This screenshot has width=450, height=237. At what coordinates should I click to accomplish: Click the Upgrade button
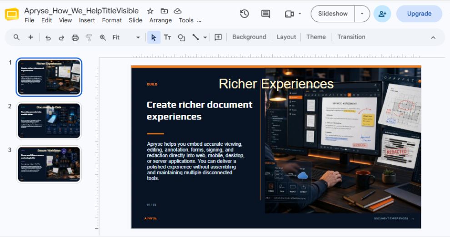[x=419, y=14]
